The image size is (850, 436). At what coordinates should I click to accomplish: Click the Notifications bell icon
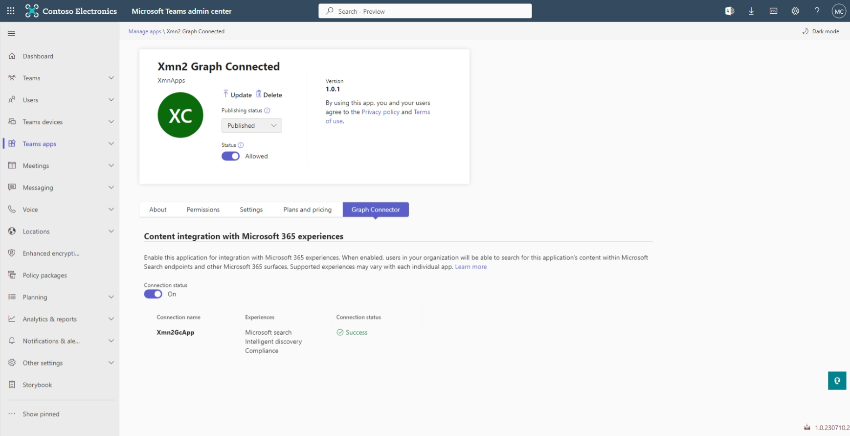tap(12, 341)
